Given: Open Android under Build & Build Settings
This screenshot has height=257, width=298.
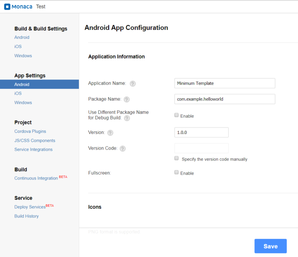Looking at the screenshot, I should 22,37.
